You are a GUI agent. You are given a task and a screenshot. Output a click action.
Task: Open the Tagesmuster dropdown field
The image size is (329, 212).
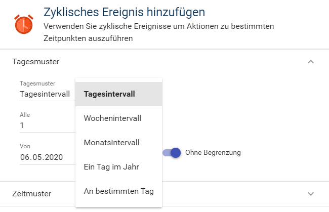point(46,94)
